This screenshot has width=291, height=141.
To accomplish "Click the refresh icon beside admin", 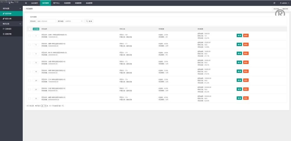I will tap(274, 3).
